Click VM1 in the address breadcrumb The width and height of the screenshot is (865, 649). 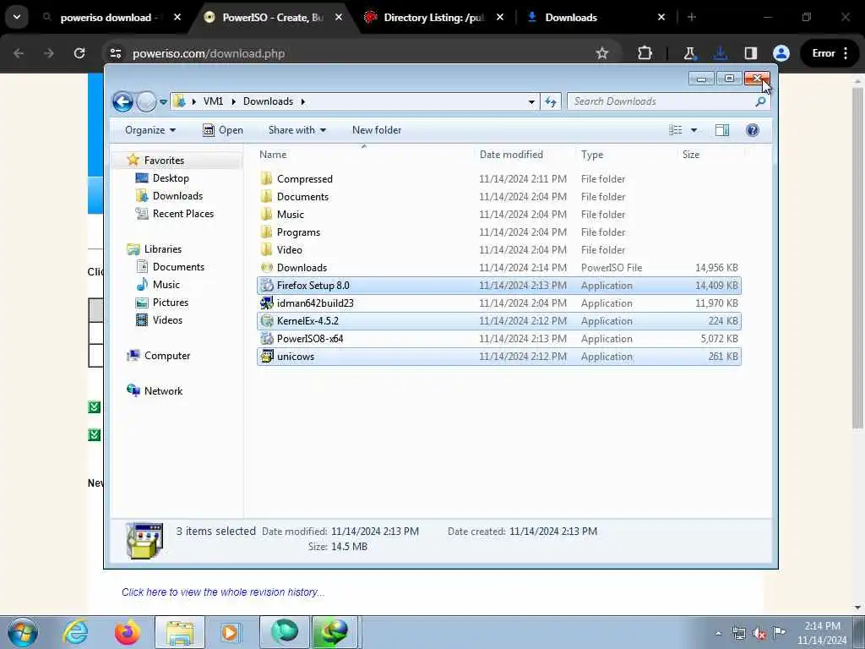pyautogui.click(x=213, y=101)
